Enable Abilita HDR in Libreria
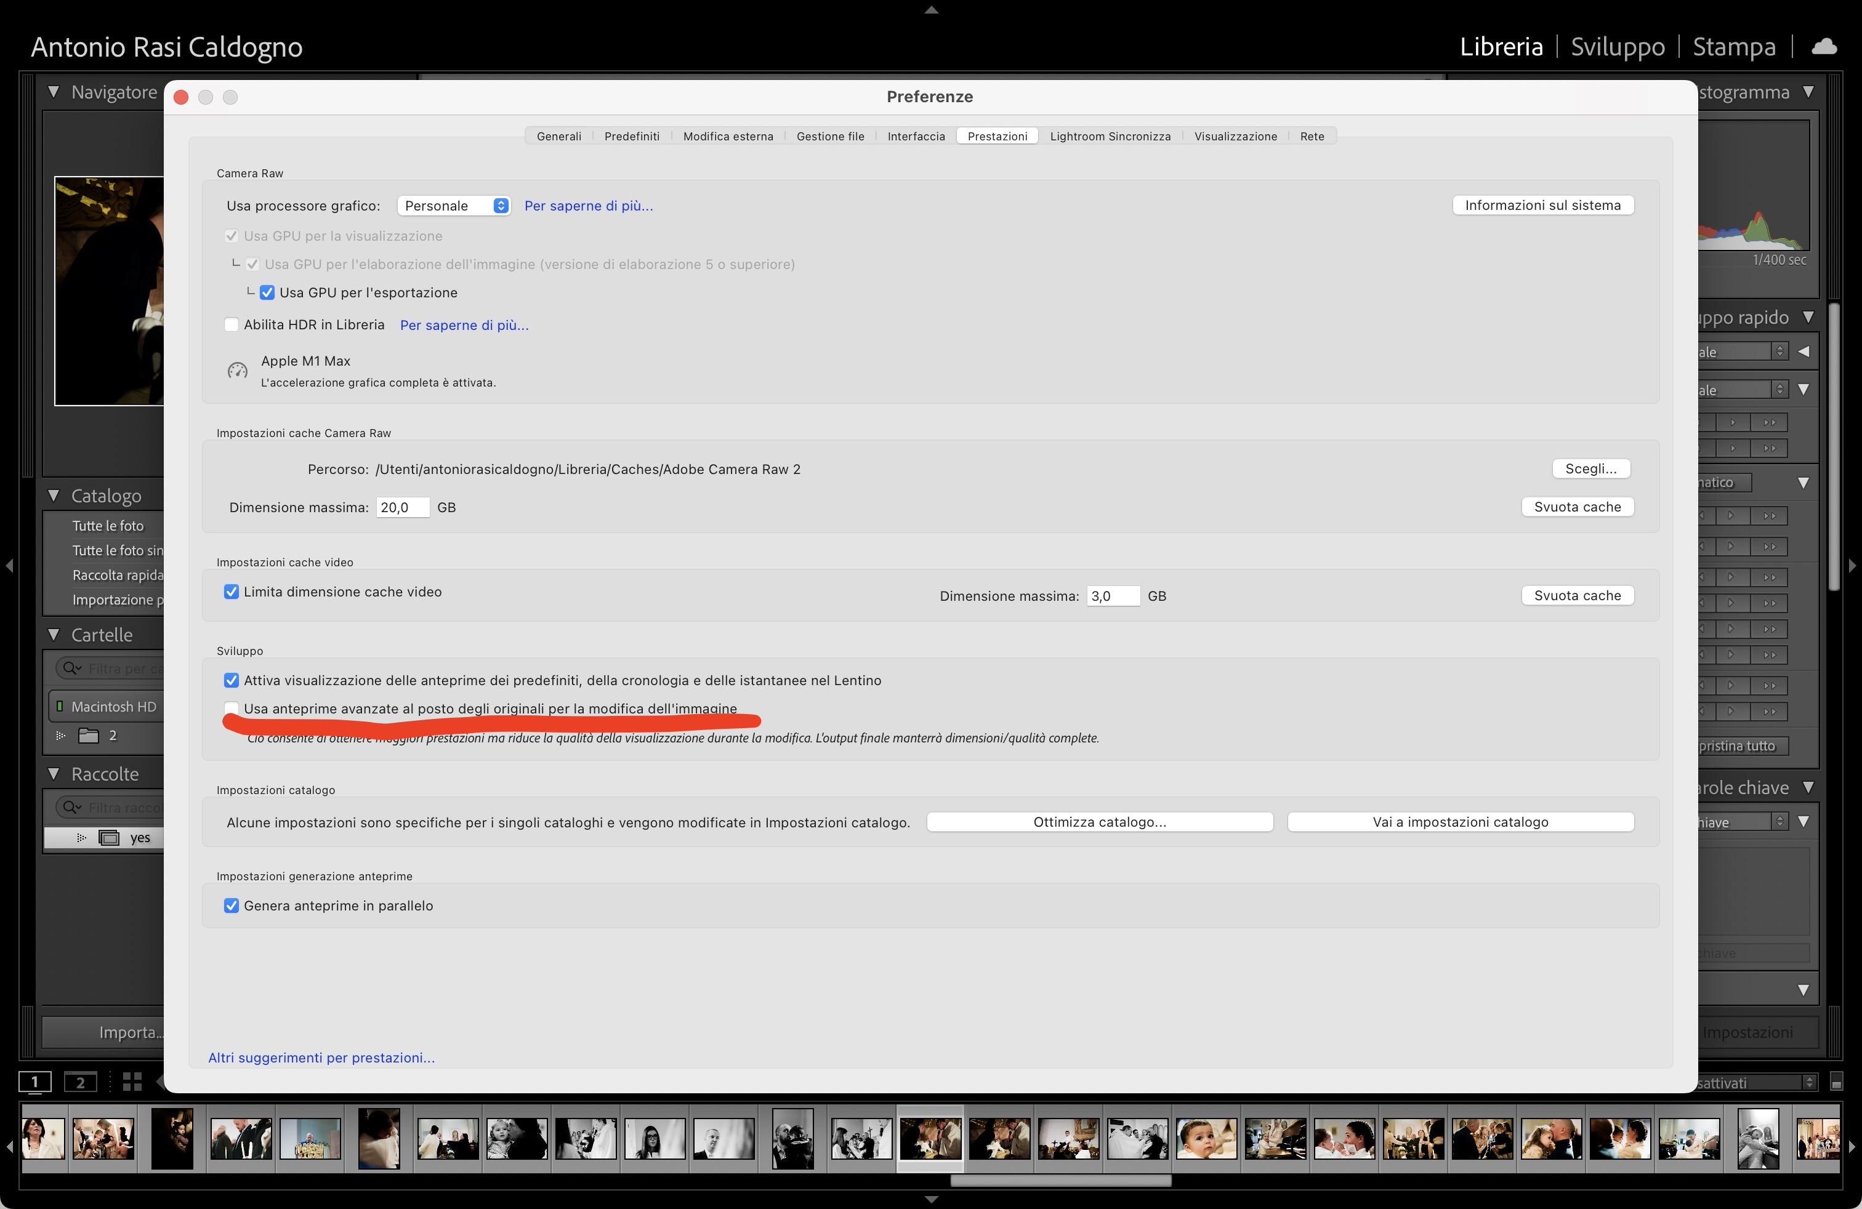Viewport: 1862px width, 1209px height. pyautogui.click(x=232, y=324)
